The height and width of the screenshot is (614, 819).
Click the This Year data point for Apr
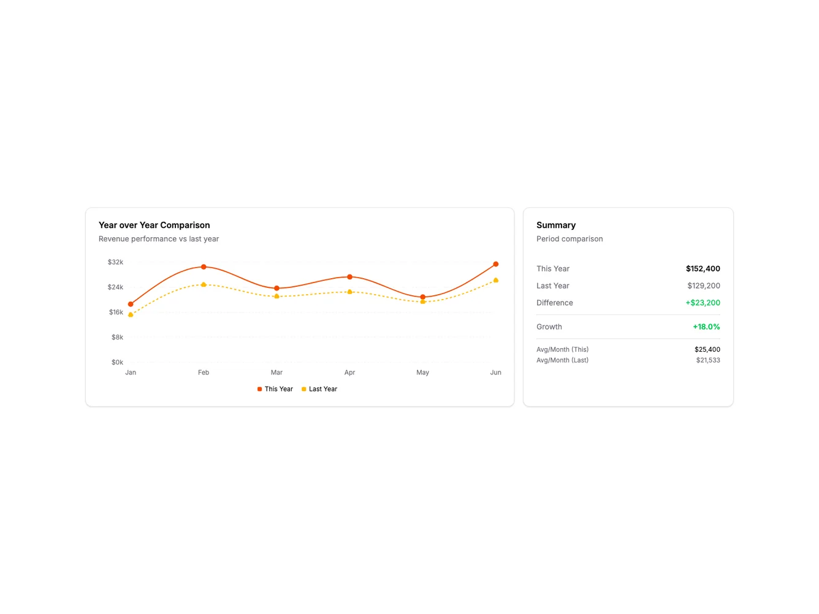(x=350, y=277)
